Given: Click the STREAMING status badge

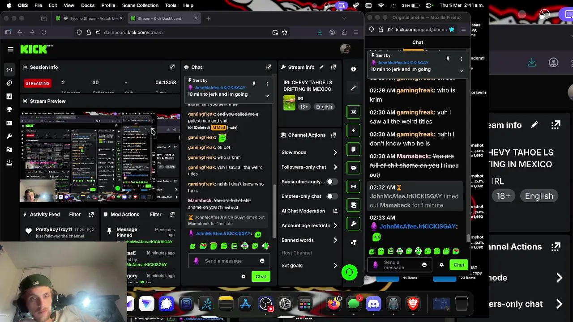Looking at the screenshot, I should pos(38,83).
